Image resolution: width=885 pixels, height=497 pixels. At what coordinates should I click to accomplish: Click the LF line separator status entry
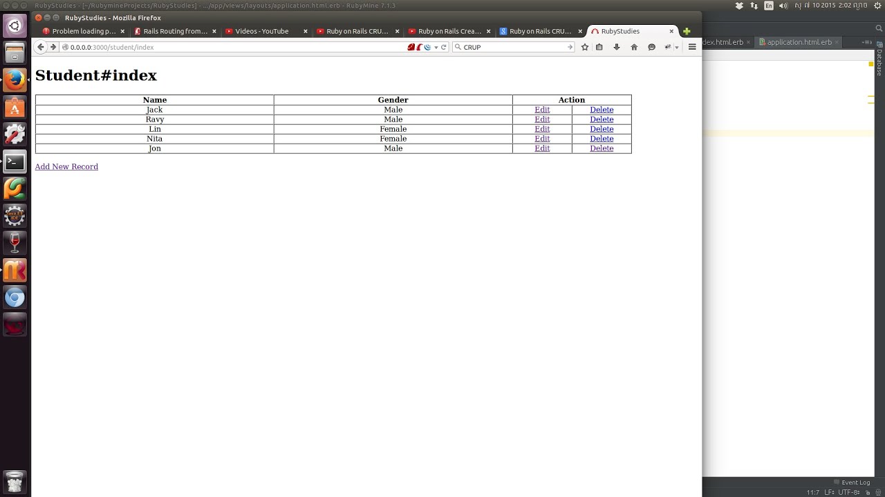click(829, 492)
